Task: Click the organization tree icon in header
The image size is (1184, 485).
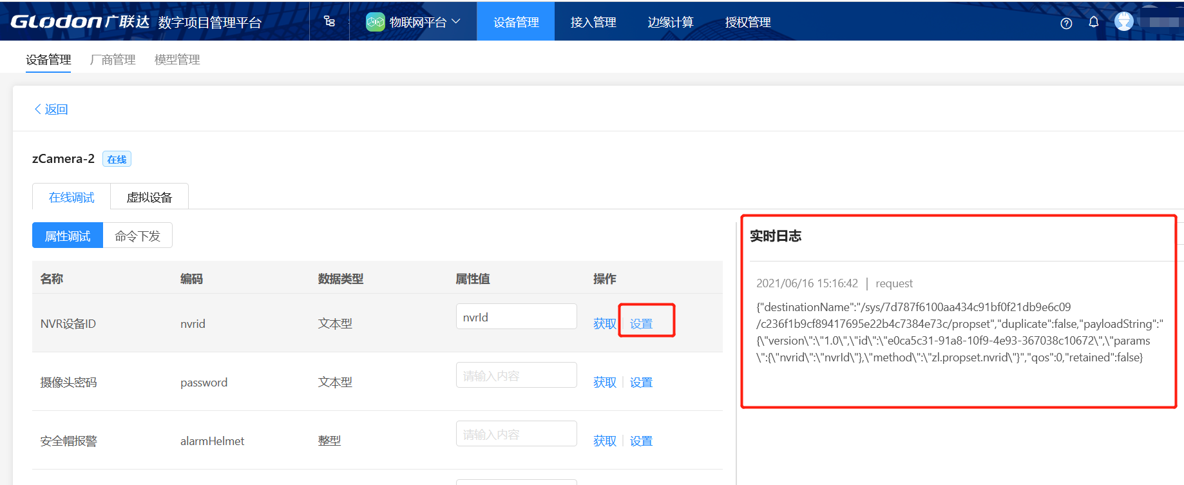Action: tap(329, 21)
